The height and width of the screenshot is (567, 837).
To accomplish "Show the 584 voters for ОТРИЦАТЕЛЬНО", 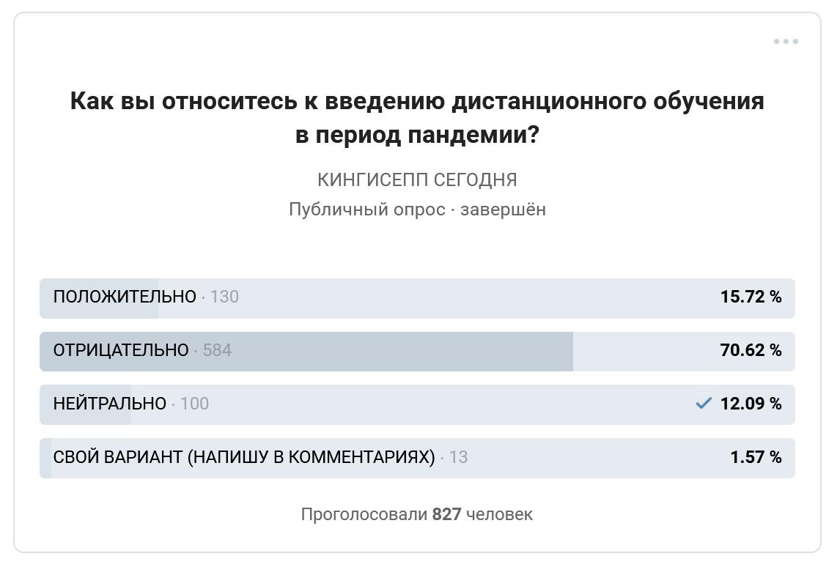I will 217,351.
